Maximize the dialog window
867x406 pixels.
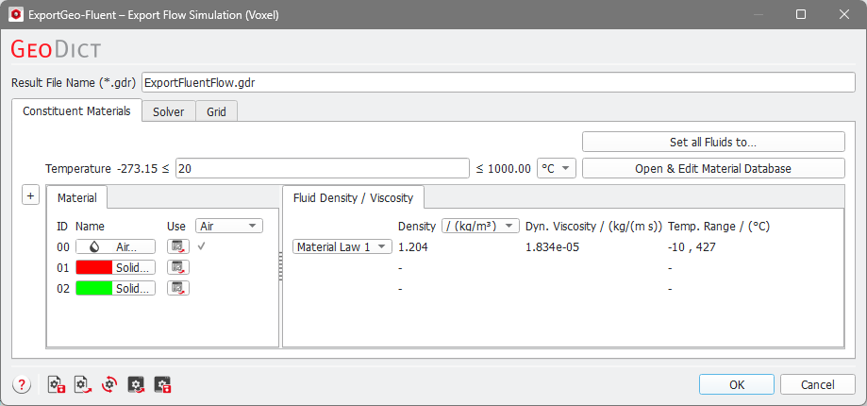[x=800, y=14]
